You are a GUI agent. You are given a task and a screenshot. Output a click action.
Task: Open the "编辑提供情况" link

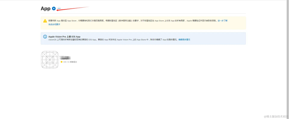coord(184,40)
